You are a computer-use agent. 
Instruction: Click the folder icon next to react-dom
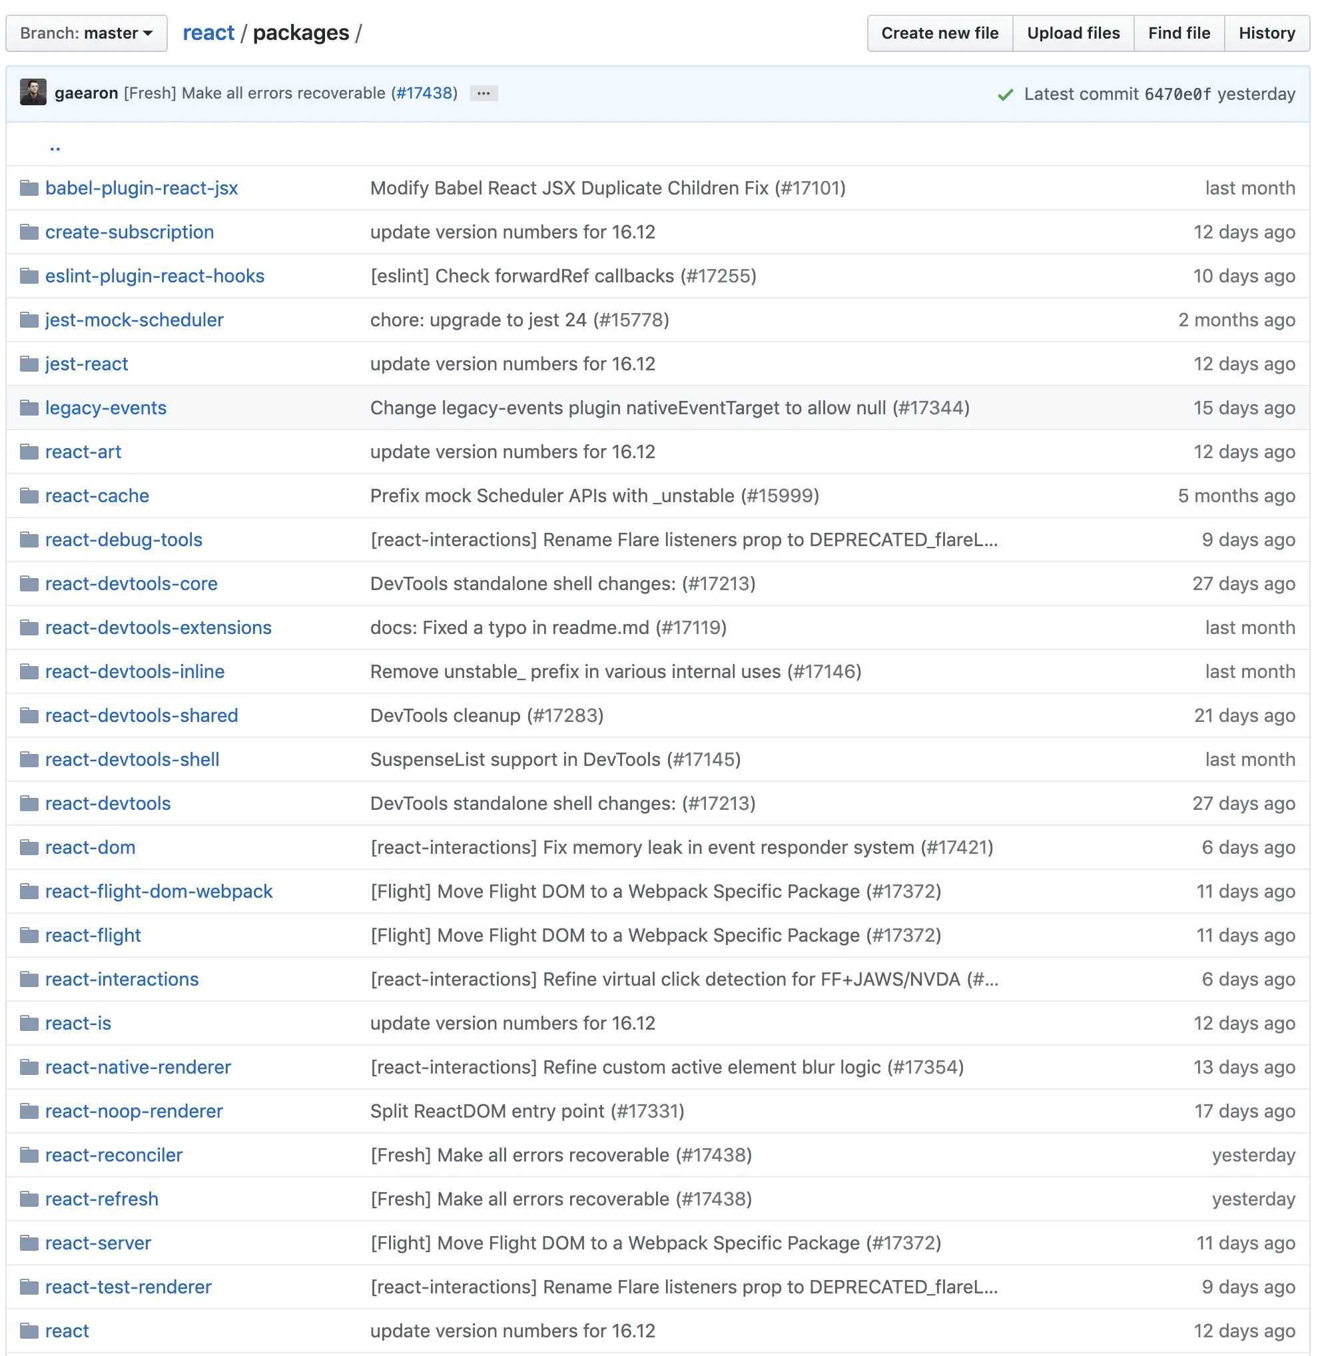(29, 847)
